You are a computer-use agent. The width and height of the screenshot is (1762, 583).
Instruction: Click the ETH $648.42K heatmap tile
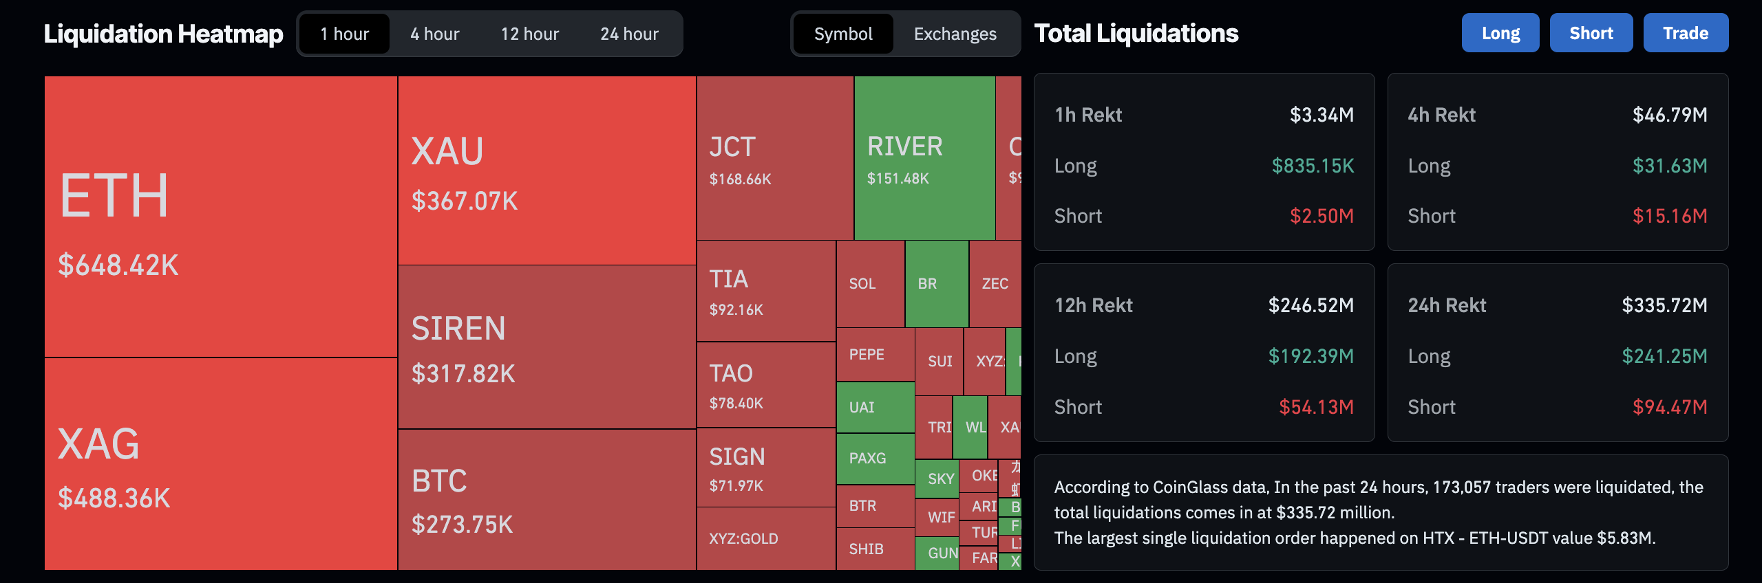[x=220, y=217]
